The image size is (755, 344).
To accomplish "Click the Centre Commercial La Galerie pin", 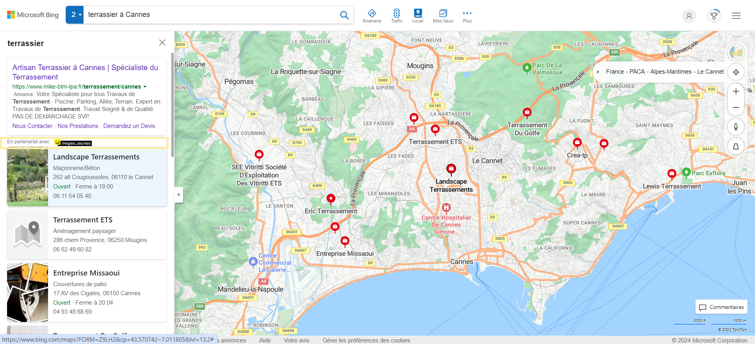I will pyautogui.click(x=253, y=261).
